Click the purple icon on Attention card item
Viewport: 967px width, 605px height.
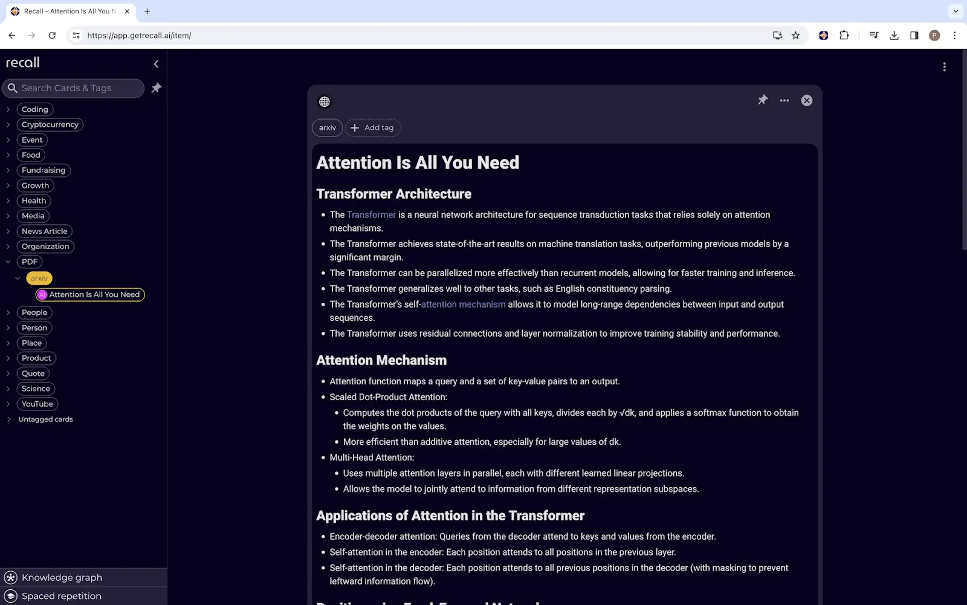[x=42, y=295]
